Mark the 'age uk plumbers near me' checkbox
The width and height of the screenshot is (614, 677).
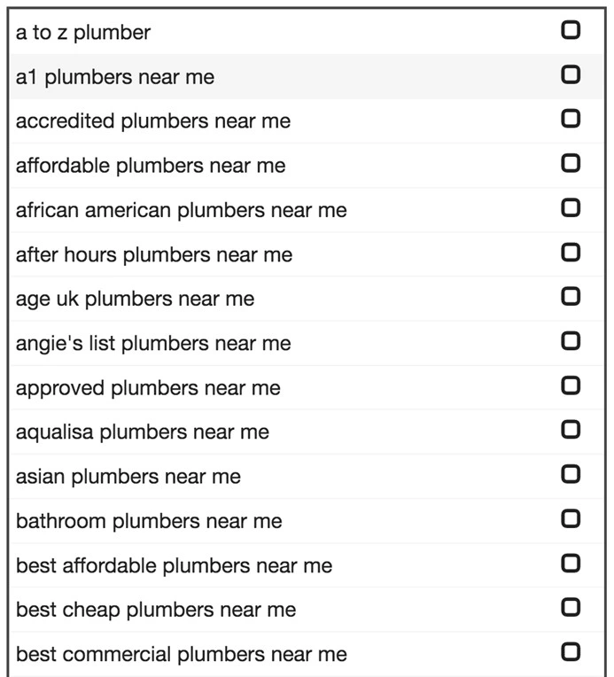pyautogui.click(x=571, y=297)
